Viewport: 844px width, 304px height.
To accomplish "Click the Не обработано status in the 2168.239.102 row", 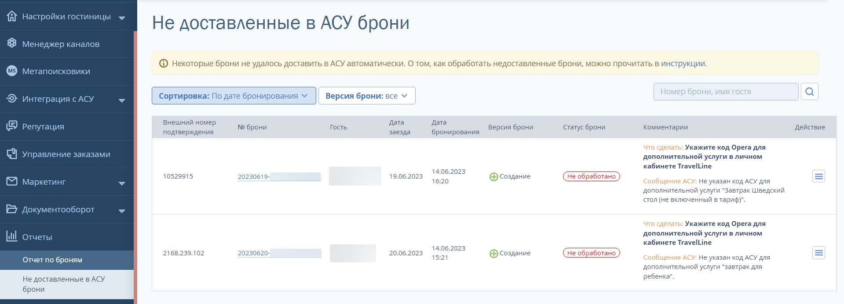I will 591,253.
